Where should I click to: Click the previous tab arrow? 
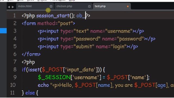pos(9,7)
